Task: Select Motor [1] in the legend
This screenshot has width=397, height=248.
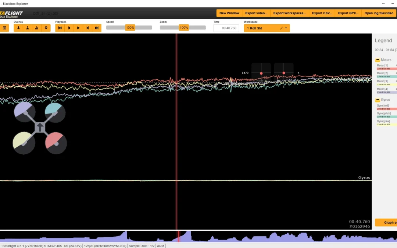Action: coord(382,65)
